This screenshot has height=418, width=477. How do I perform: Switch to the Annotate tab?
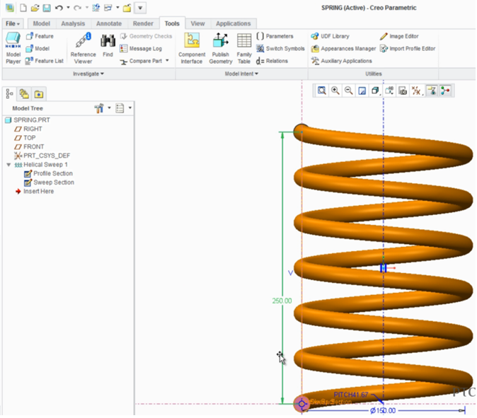pyautogui.click(x=109, y=23)
